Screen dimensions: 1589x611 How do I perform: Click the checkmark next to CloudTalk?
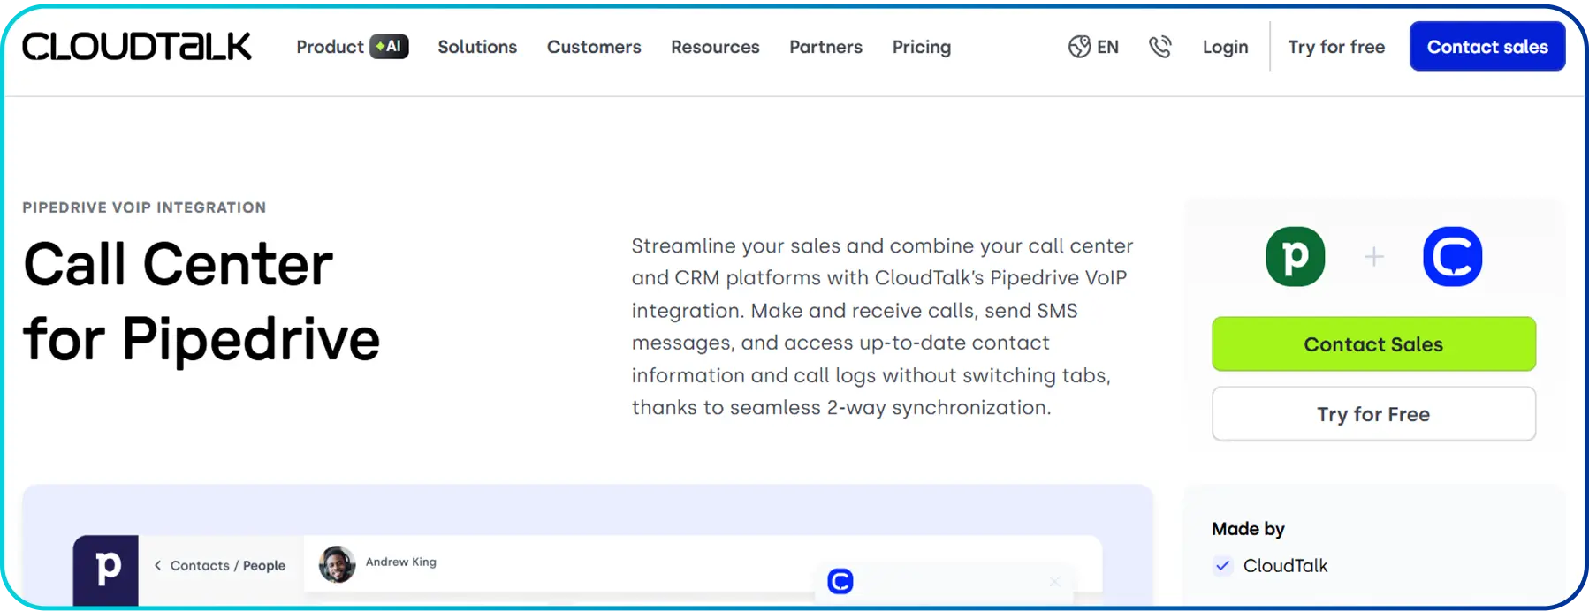point(1222,566)
